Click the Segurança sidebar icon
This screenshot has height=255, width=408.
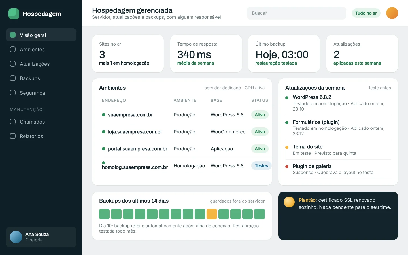[x=13, y=93]
